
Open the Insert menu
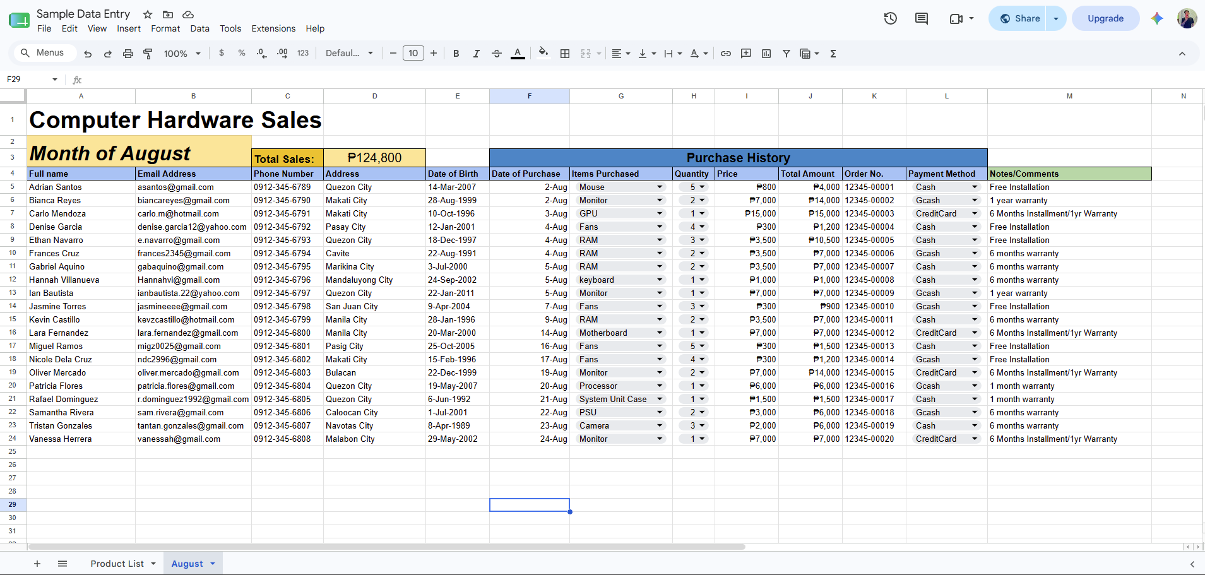(x=129, y=28)
